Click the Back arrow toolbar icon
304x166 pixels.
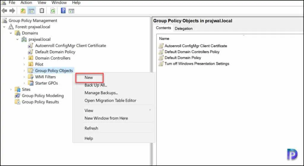[x=4, y=11]
